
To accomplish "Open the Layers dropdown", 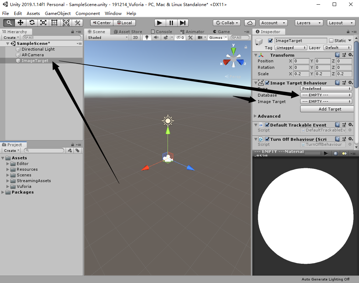I will [309, 23].
